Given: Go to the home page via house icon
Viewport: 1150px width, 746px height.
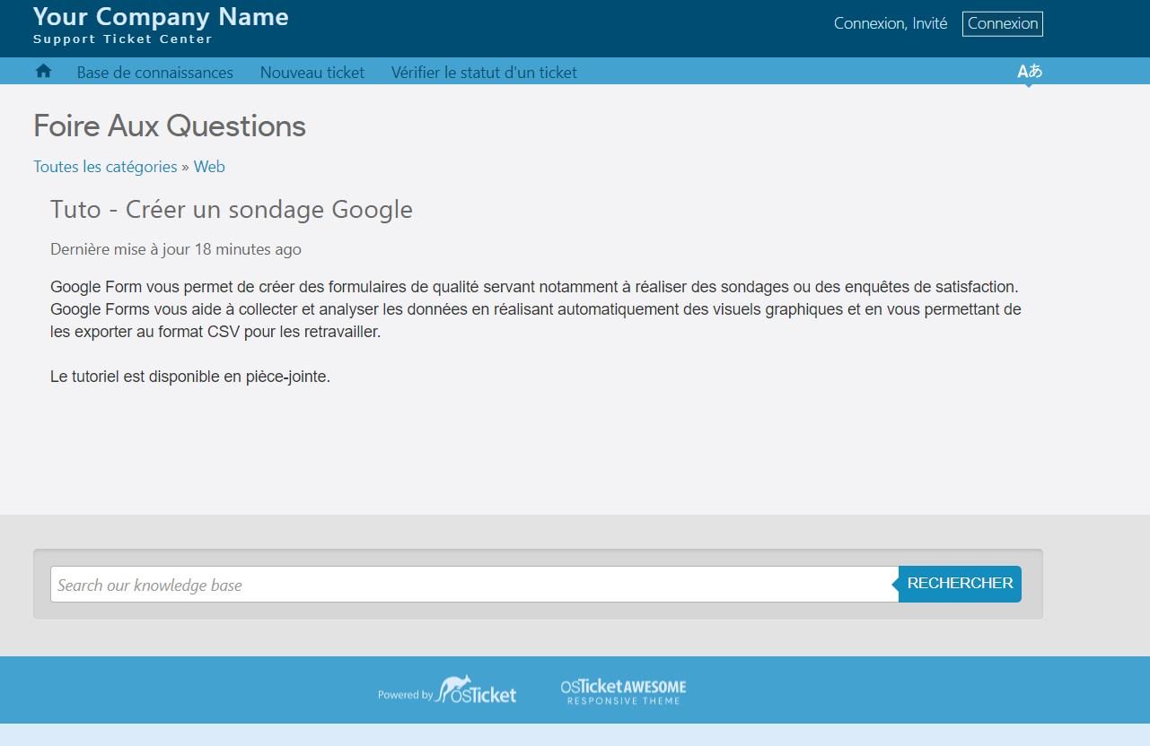Looking at the screenshot, I should [x=43, y=72].
